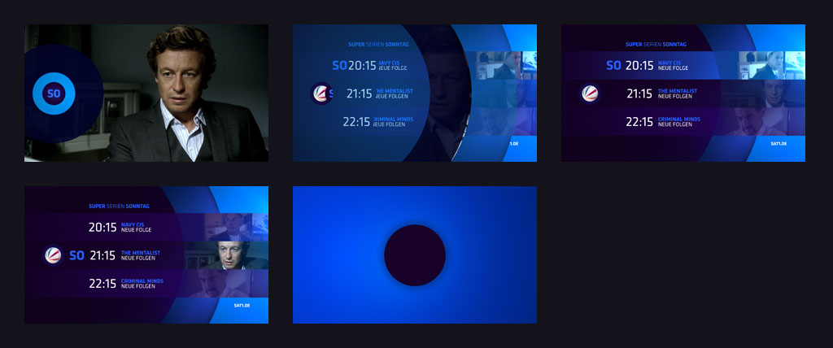
Task: Click the 21:15 time in the SO 21:15 frame
Action: [x=102, y=255]
